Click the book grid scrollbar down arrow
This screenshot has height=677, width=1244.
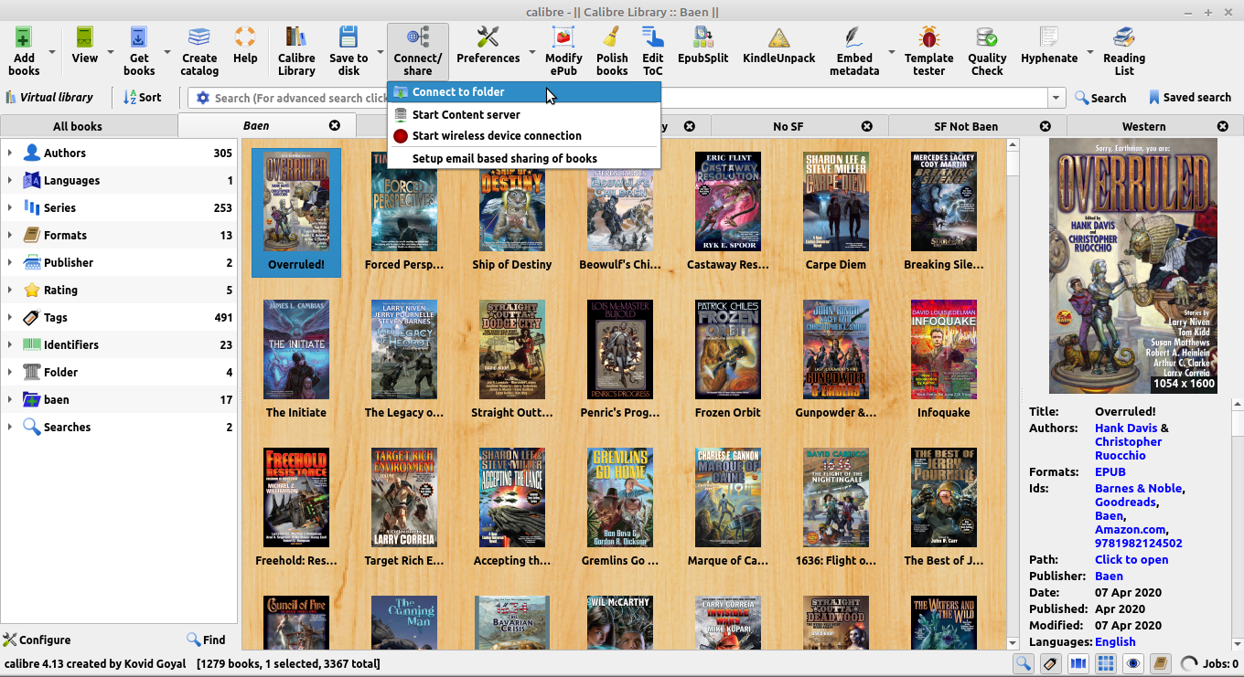tap(1013, 643)
